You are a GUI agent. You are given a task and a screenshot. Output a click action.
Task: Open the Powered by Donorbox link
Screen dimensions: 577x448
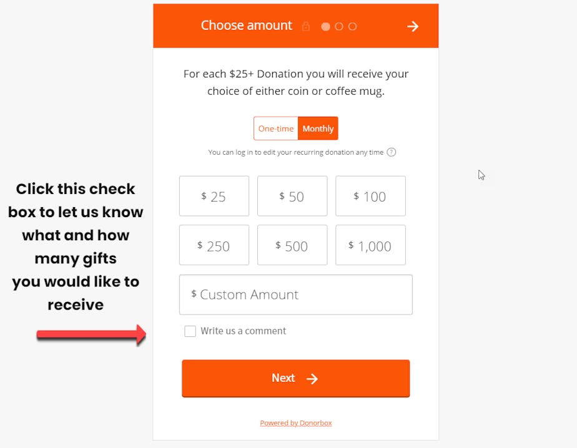coord(296,423)
